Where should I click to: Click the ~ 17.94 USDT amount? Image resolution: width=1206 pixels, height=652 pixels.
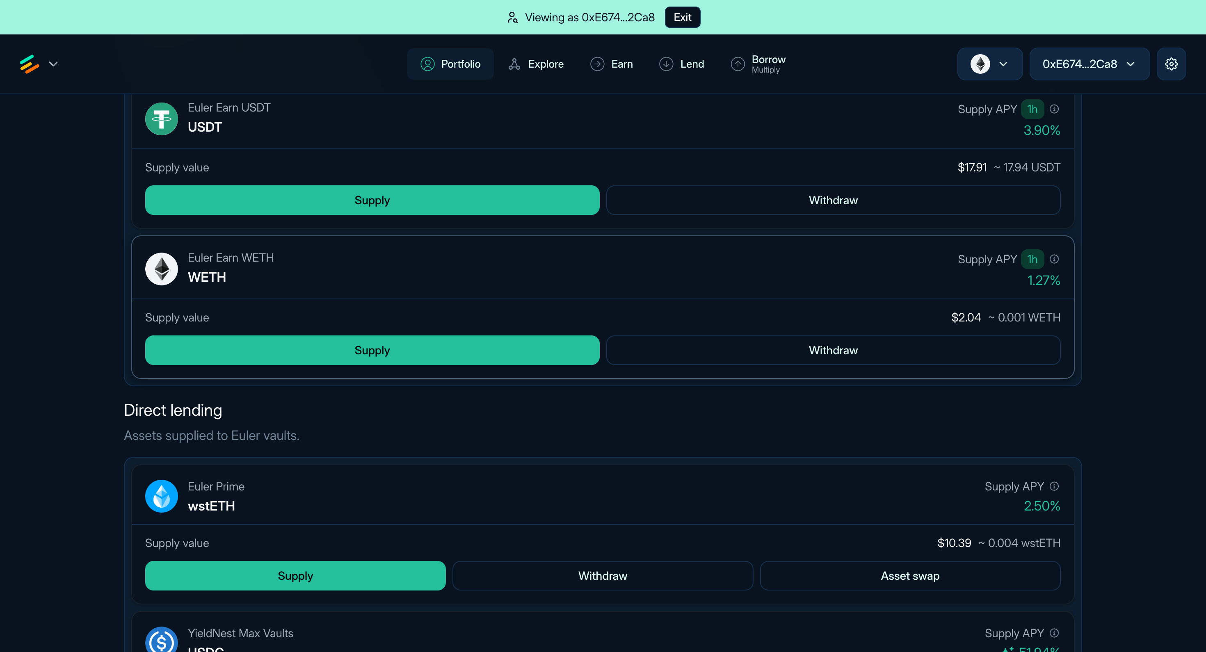tap(1027, 168)
